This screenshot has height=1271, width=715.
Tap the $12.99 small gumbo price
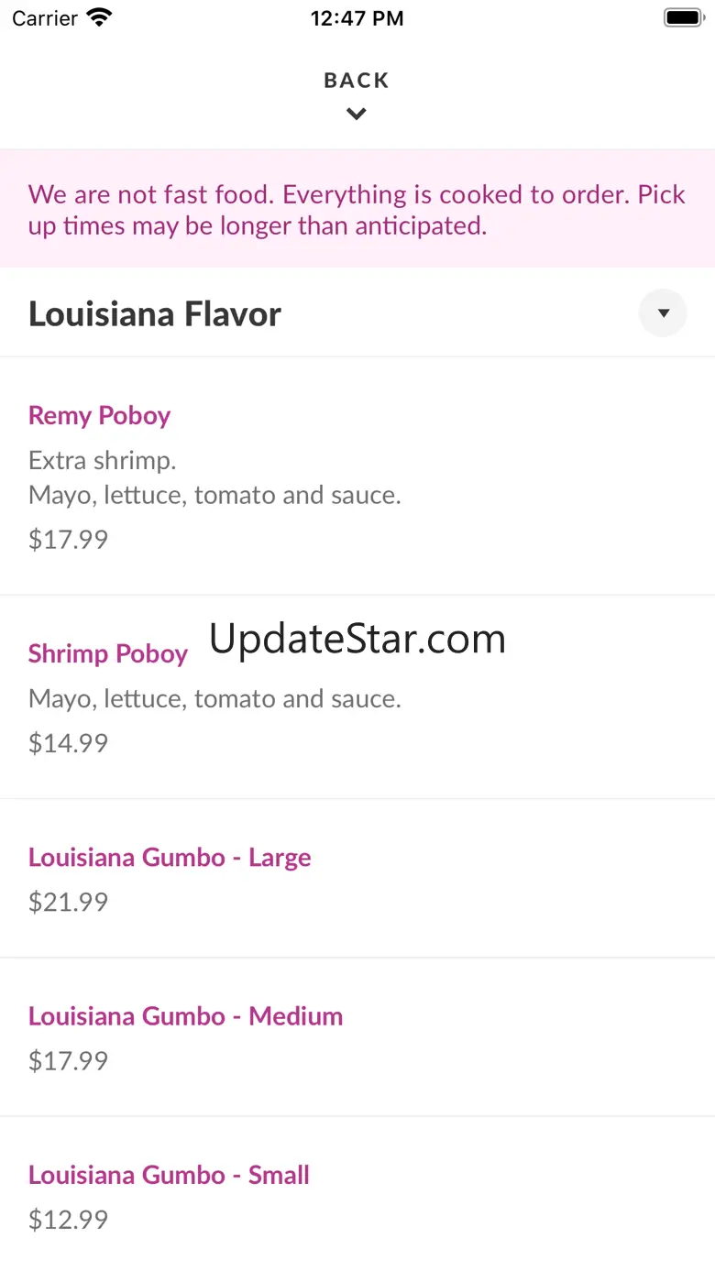tap(68, 1219)
